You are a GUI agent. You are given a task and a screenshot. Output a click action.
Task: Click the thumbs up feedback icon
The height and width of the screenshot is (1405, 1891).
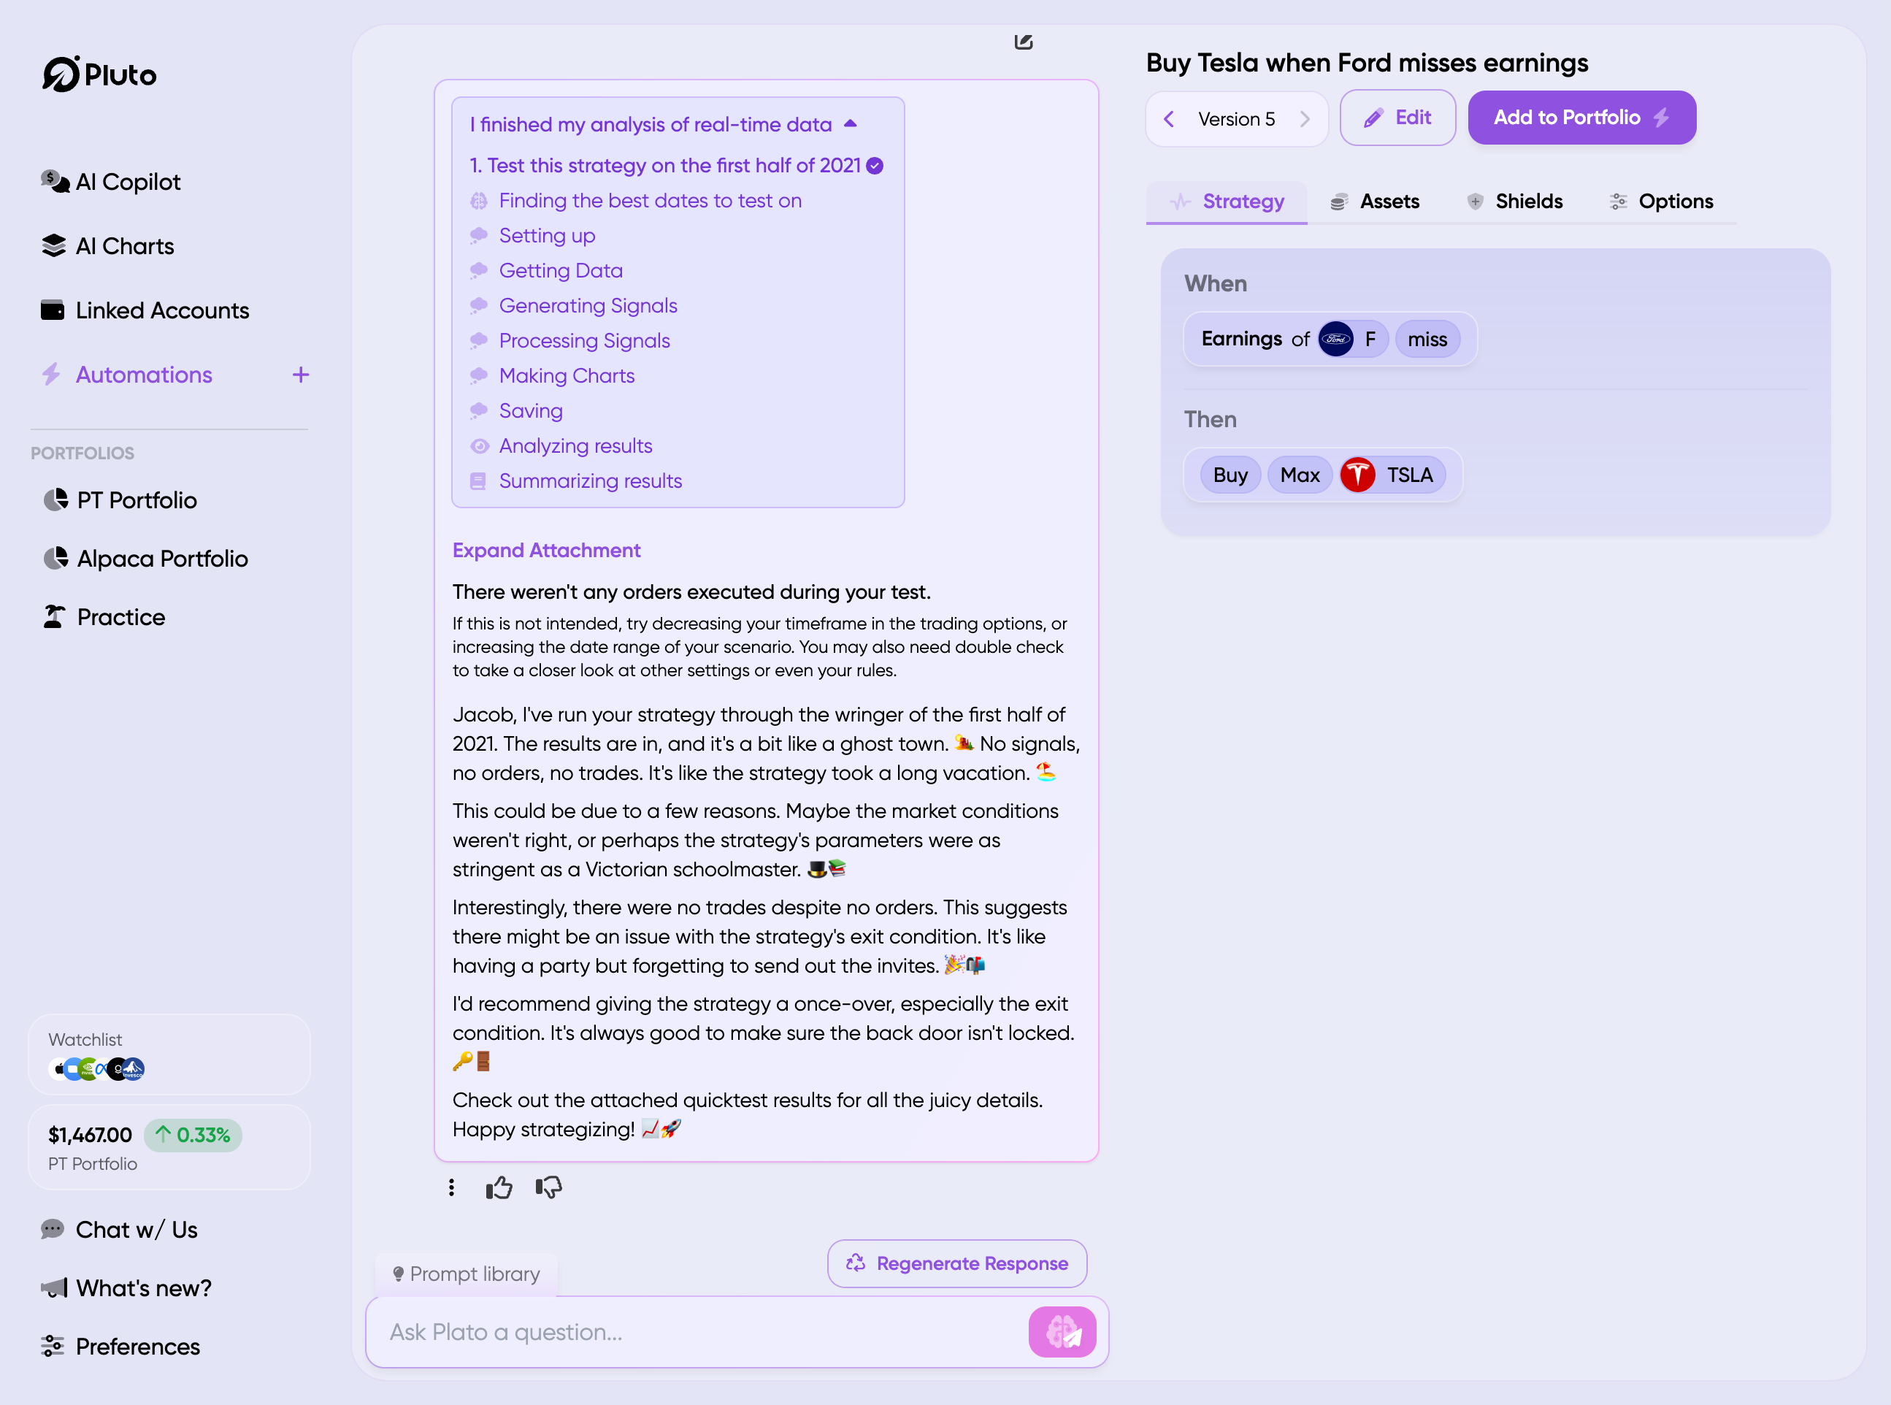(499, 1187)
